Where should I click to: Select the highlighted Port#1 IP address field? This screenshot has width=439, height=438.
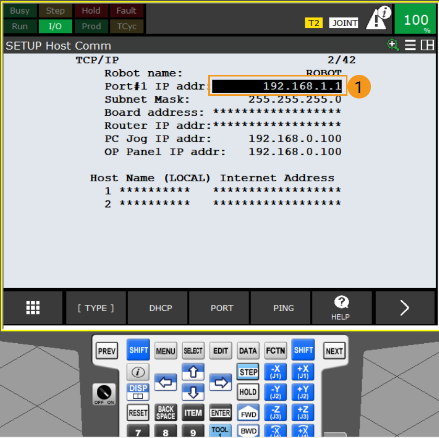pyautogui.click(x=278, y=86)
